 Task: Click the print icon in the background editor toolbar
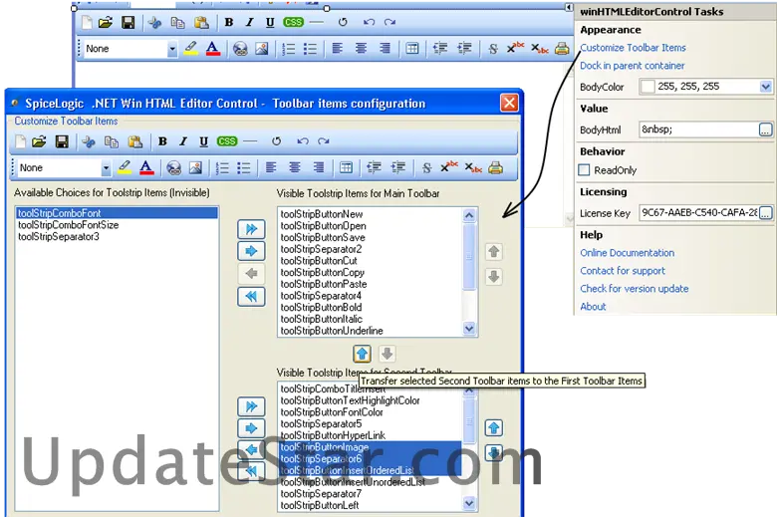pos(562,49)
